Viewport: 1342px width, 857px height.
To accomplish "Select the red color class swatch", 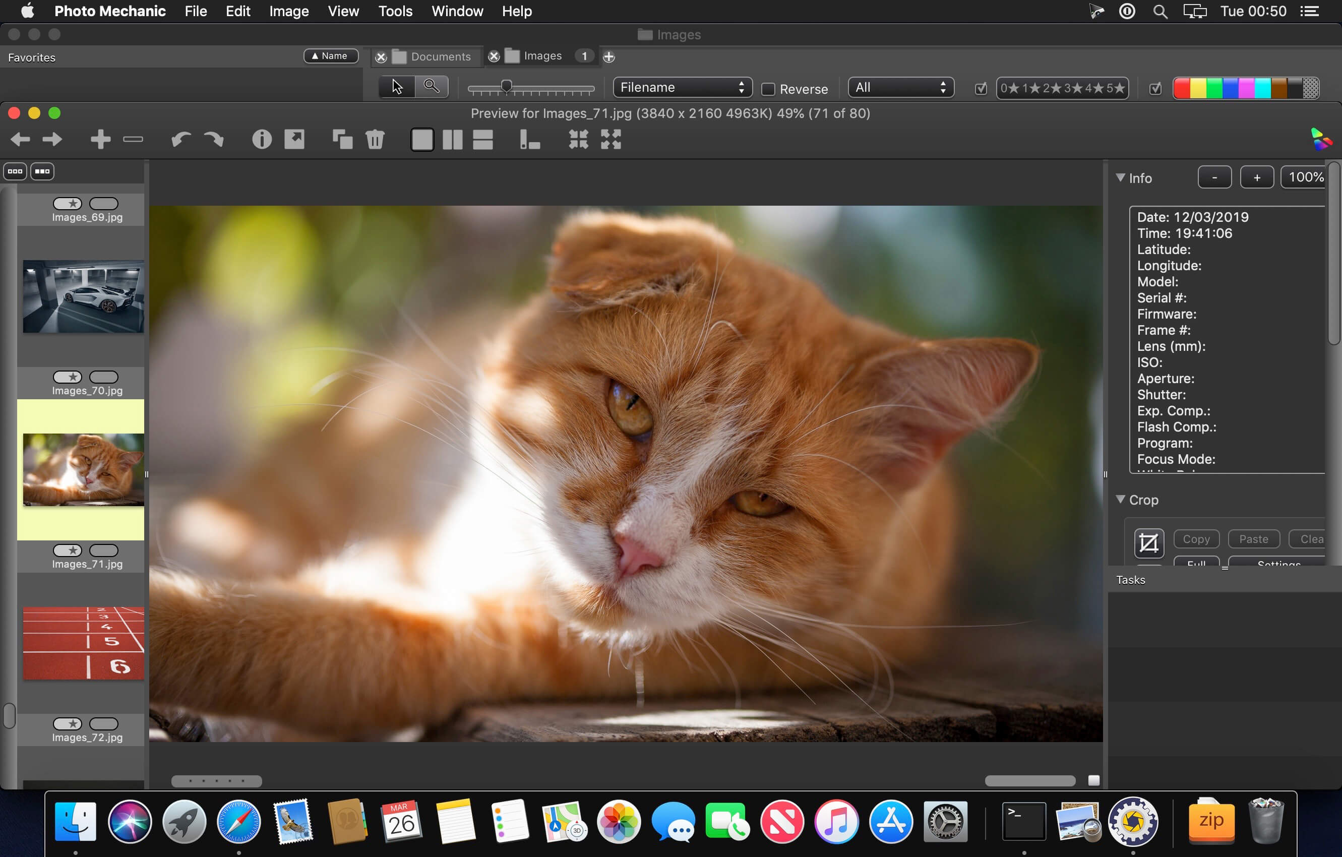I will (1182, 88).
